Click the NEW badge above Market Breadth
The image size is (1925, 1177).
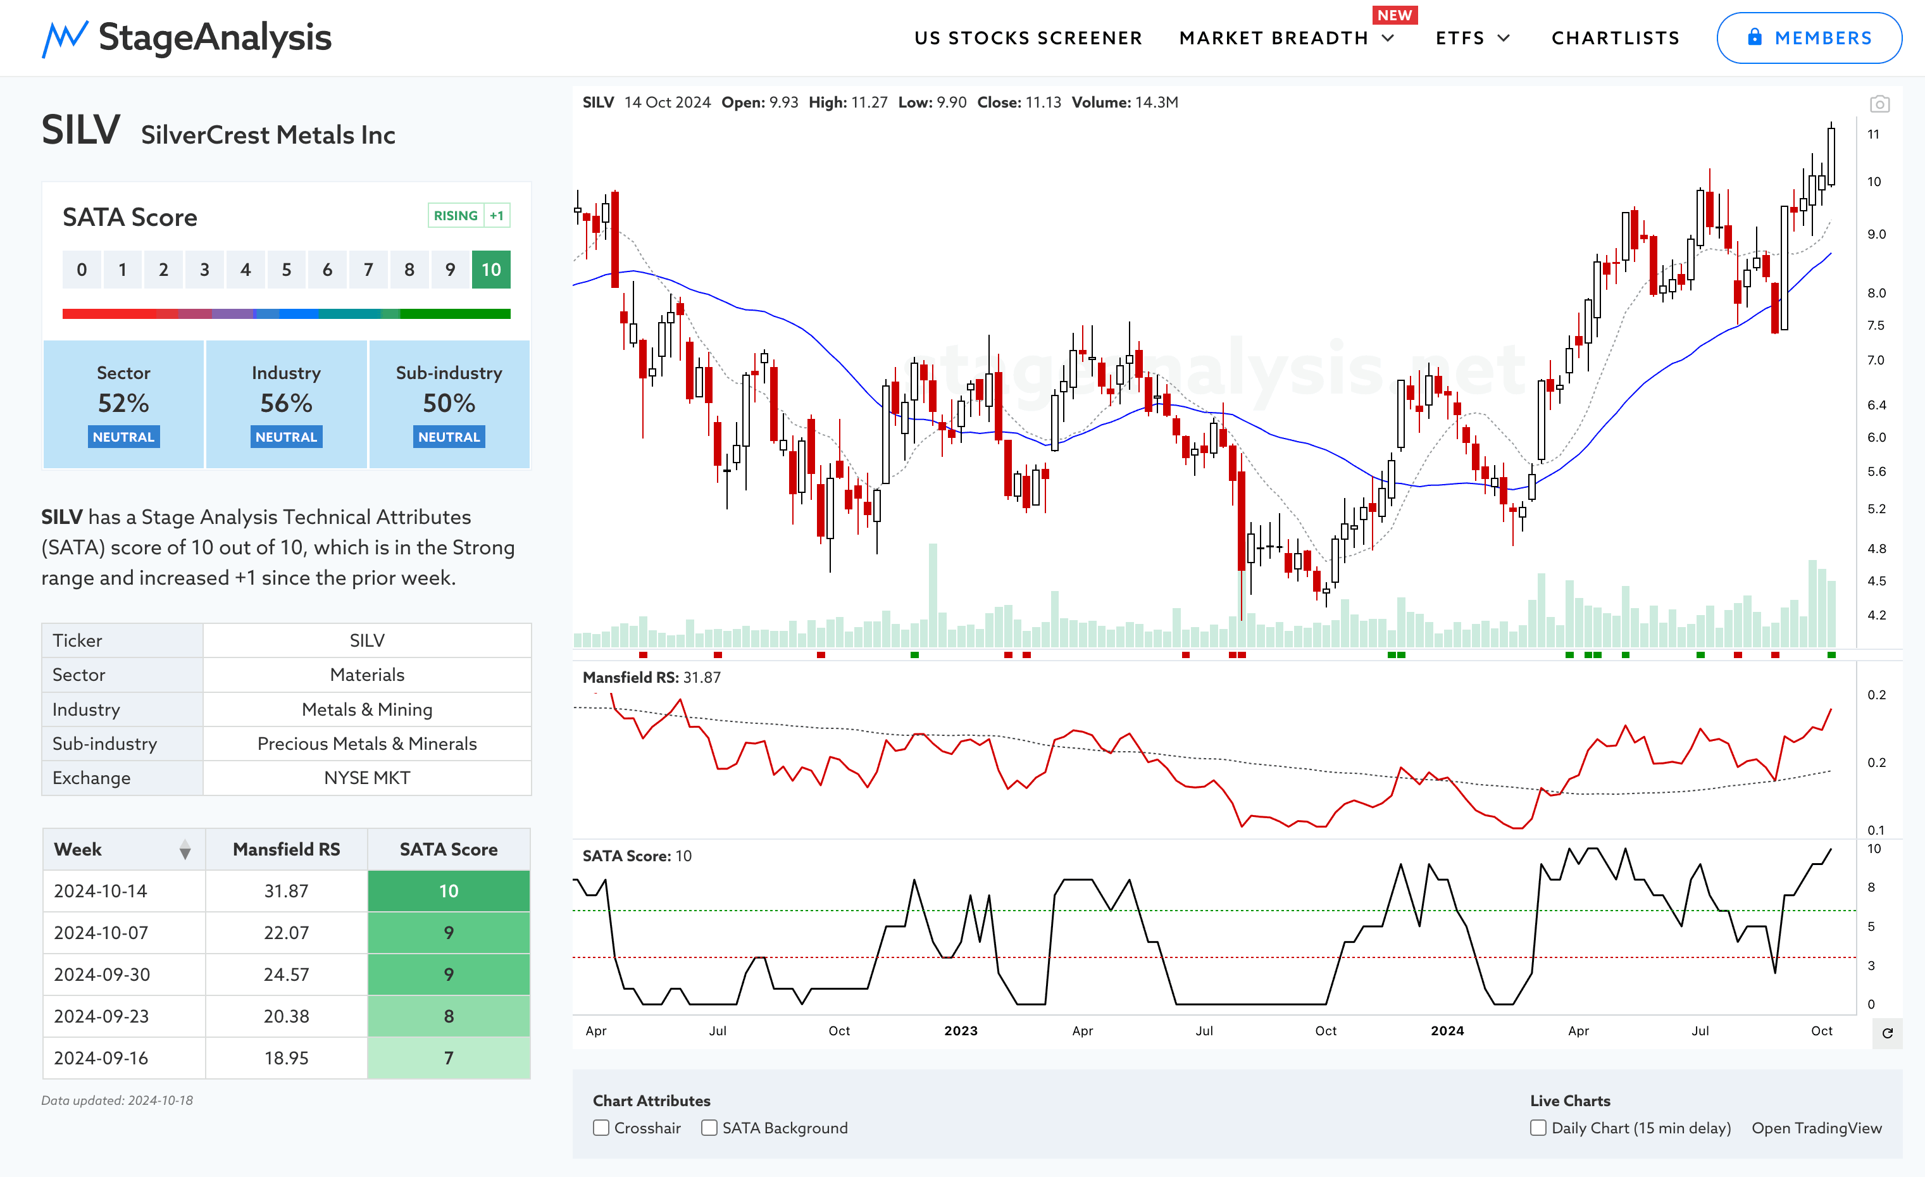[x=1395, y=15]
